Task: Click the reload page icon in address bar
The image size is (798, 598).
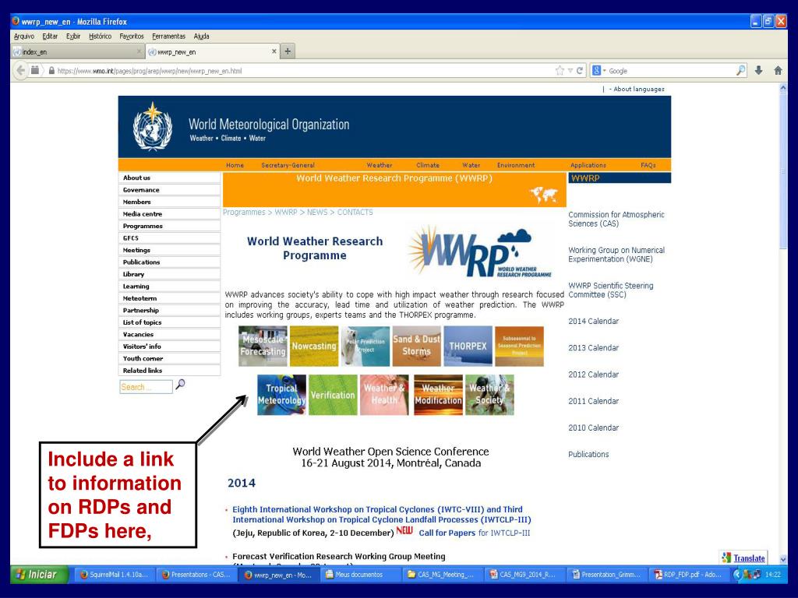Action: (x=579, y=71)
